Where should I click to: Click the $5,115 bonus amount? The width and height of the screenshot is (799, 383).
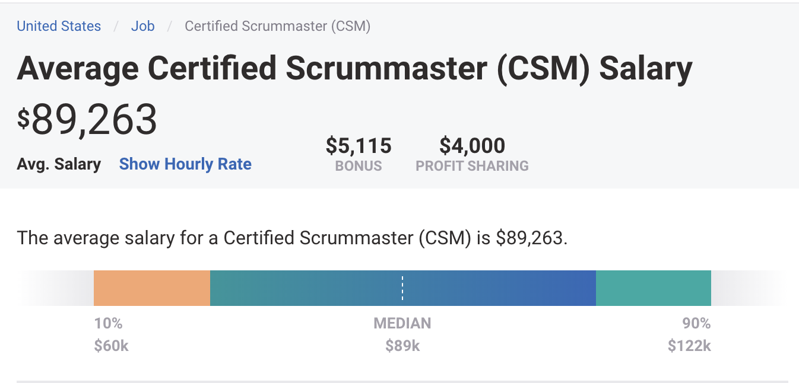tap(359, 145)
